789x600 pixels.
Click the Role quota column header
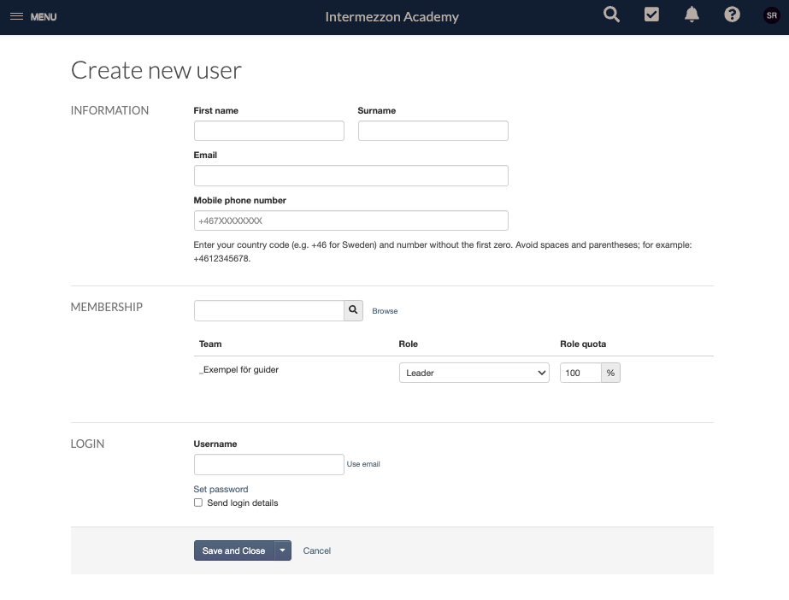pos(583,344)
